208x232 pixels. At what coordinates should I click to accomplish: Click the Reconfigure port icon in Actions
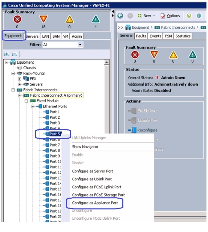[x=132, y=130]
